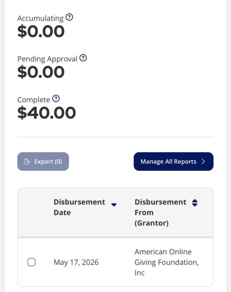Image resolution: width=231 pixels, height=292 pixels.
Task: Sort by Disbursement Date using the down arrow
Action: pyautogui.click(x=114, y=205)
